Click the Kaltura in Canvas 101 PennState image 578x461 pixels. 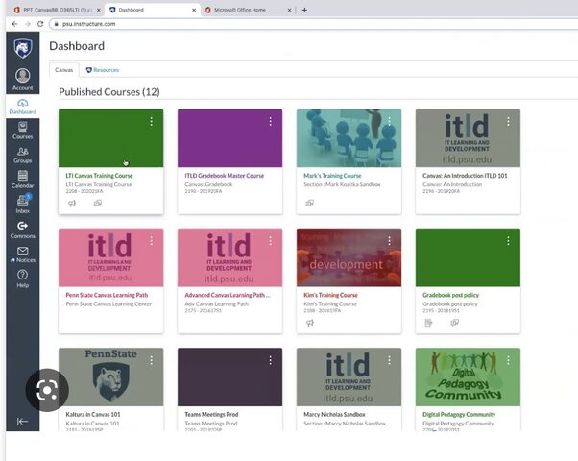(111, 376)
